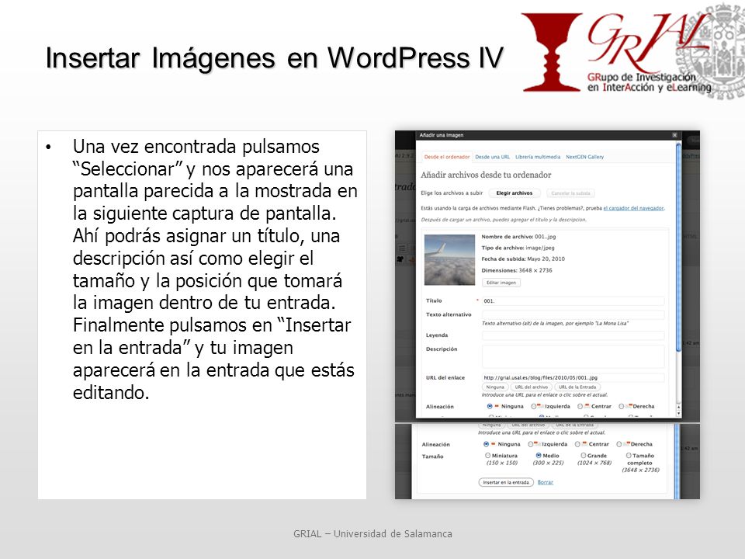
Task: Select Ninguna alignment radio in upper dialog capture
Action: (x=490, y=406)
